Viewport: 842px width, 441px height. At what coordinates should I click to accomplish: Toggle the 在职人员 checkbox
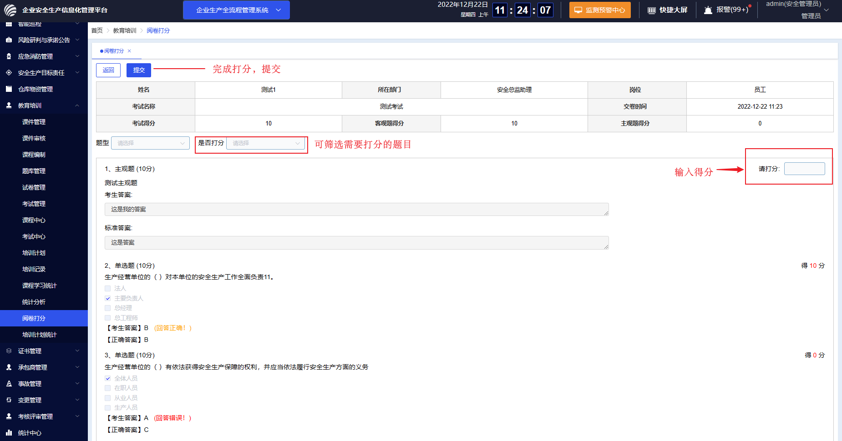[108, 388]
